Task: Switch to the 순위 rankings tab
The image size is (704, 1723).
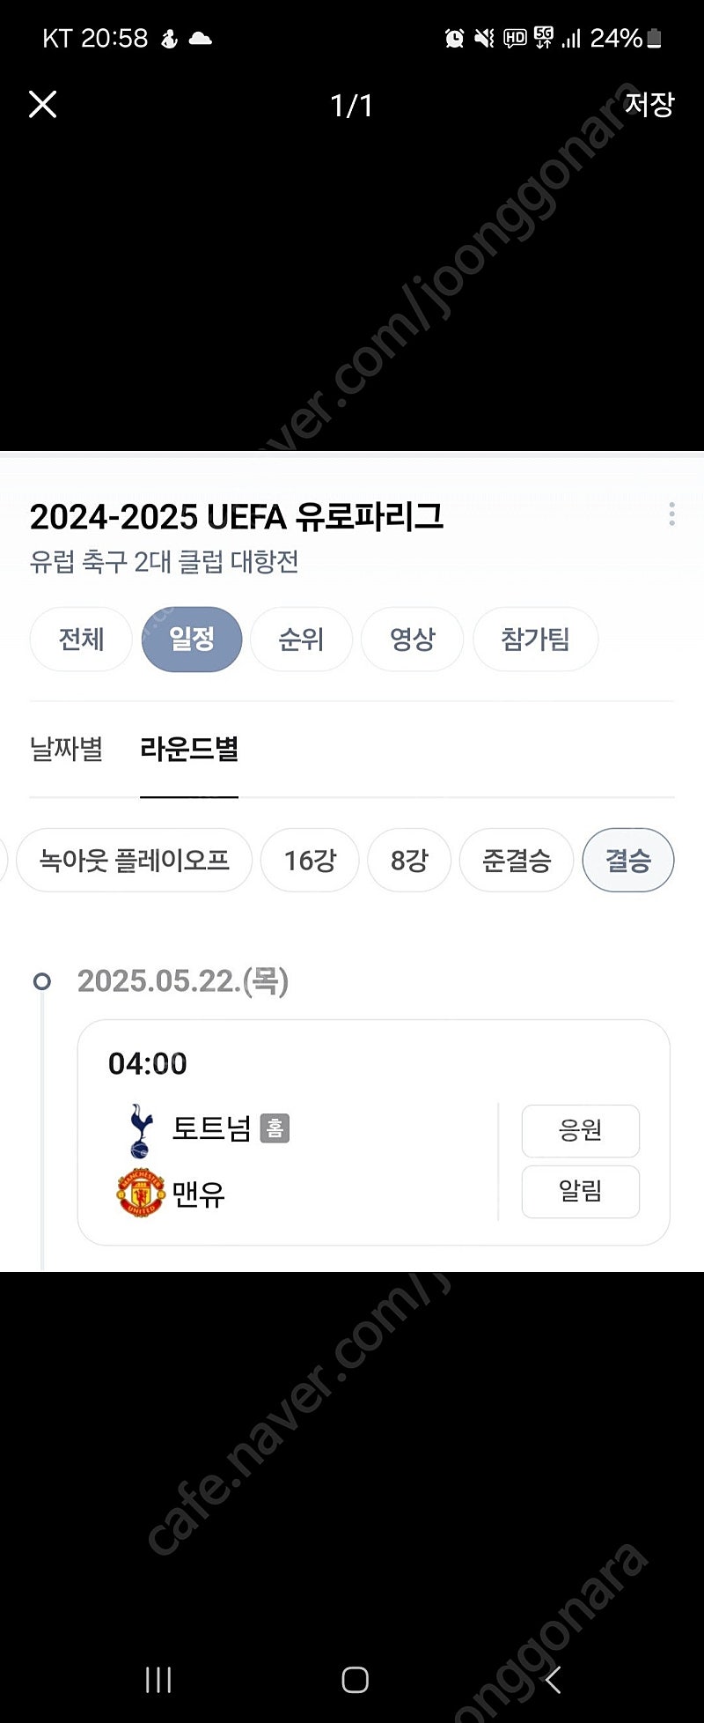Action: click(x=301, y=639)
